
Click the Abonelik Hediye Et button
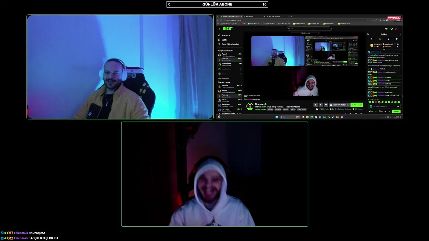339,105
